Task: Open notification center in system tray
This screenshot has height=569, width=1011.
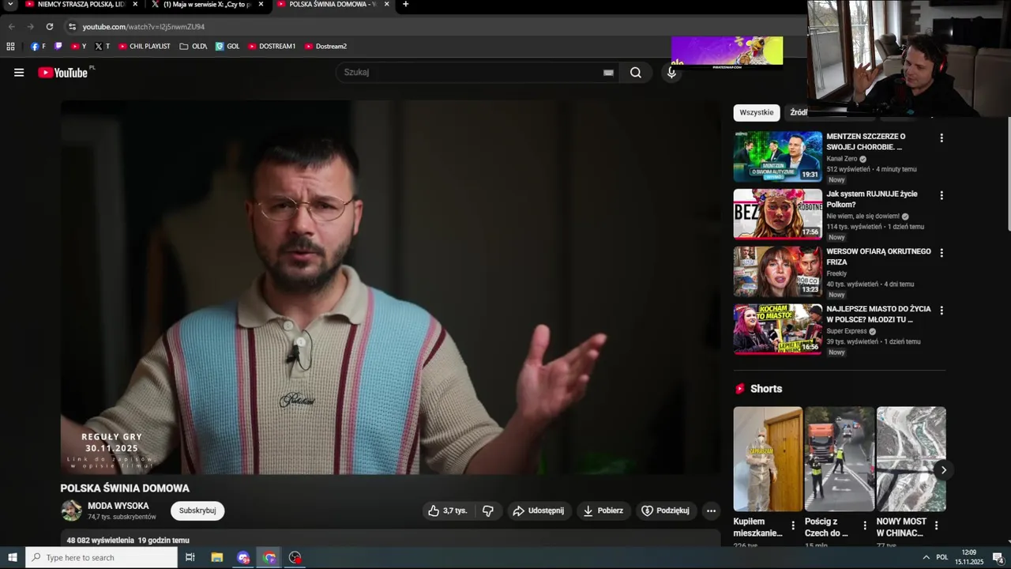Action: pos(998,557)
